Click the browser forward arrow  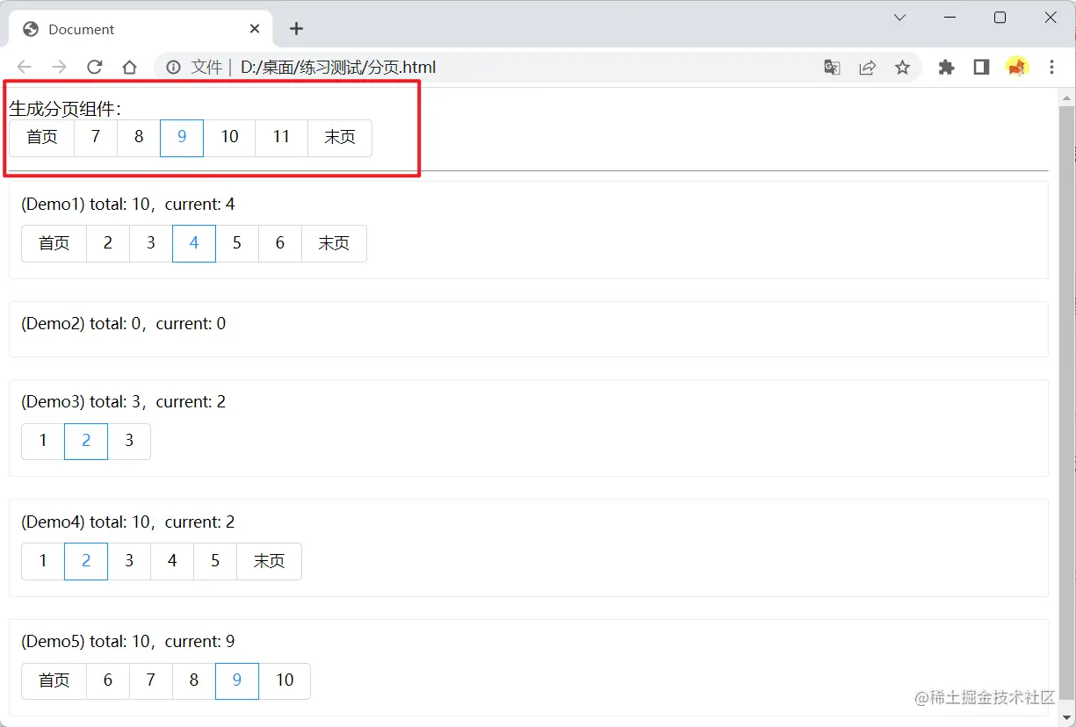click(60, 68)
